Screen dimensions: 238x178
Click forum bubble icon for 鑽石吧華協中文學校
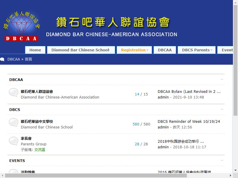pos(13,122)
